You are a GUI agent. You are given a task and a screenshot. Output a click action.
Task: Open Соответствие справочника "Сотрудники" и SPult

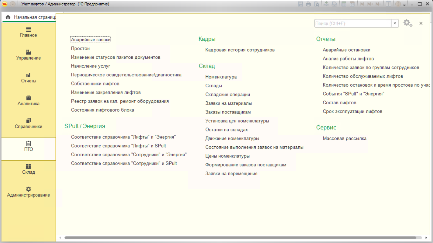point(124,163)
